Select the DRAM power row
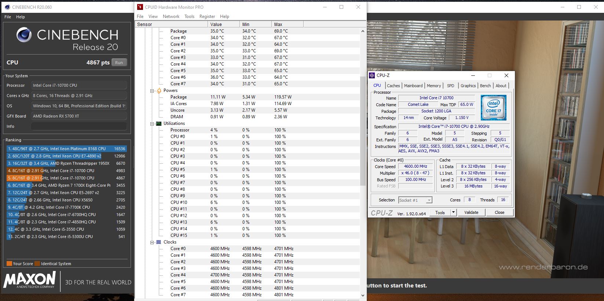 pyautogui.click(x=248, y=117)
